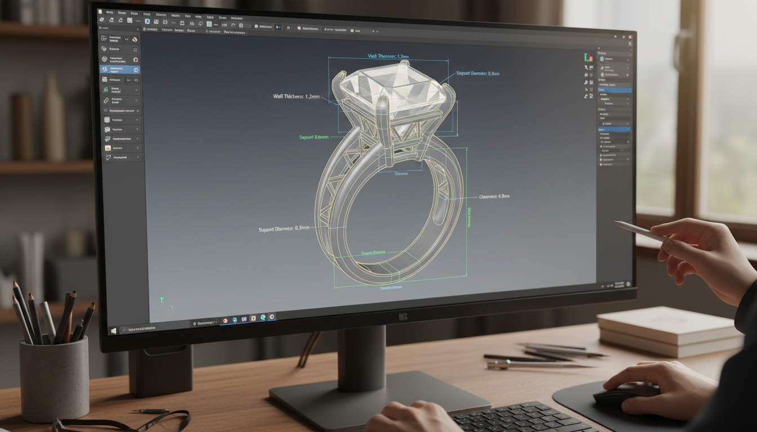Expand the green-icon row in the left sidebar

pos(137,90)
